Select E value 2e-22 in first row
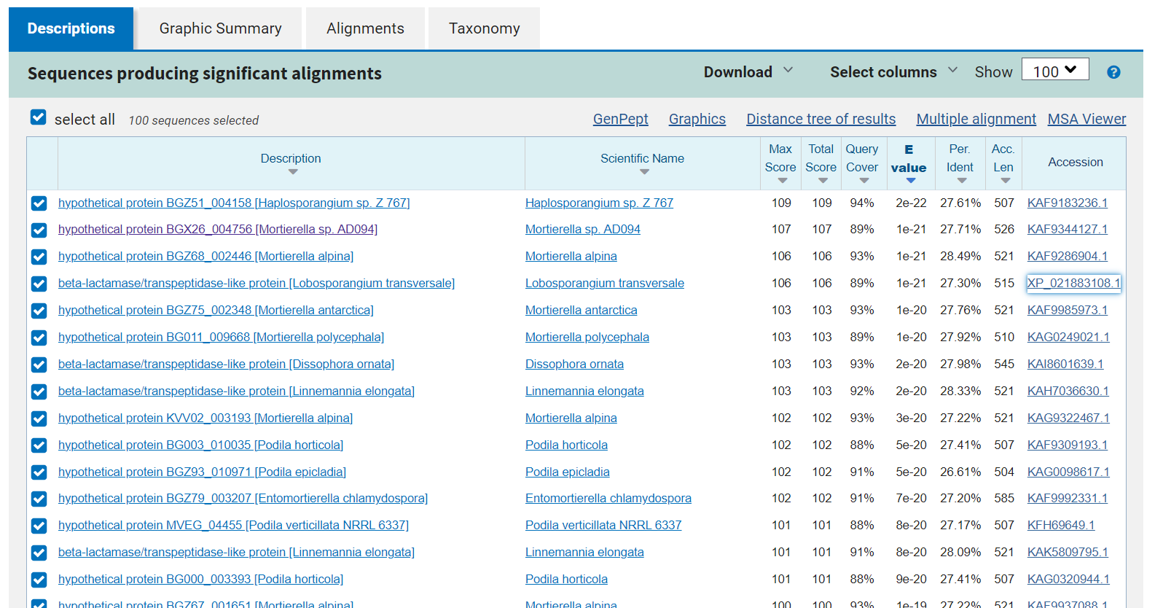Image resolution: width=1163 pixels, height=608 pixels. click(911, 203)
